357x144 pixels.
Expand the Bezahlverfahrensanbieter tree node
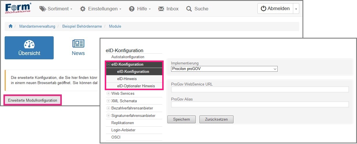pyautogui.click(x=109, y=108)
